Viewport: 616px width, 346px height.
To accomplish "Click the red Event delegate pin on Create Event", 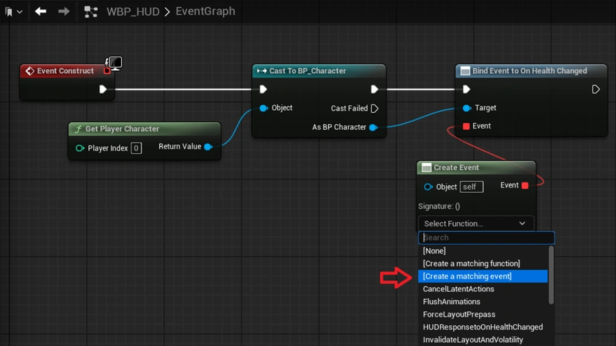I will coord(525,185).
